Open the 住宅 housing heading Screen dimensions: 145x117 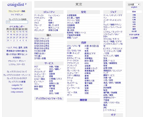(83, 12)
